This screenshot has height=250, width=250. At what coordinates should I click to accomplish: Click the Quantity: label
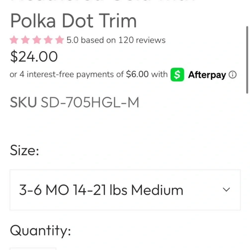[x=40, y=230]
